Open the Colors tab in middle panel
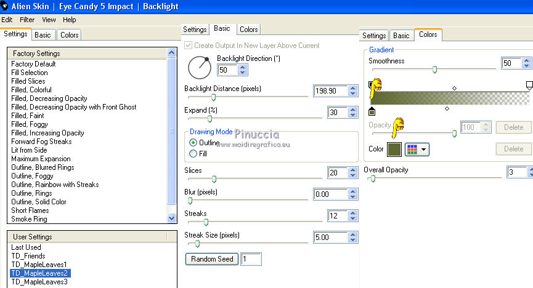 coord(248,30)
